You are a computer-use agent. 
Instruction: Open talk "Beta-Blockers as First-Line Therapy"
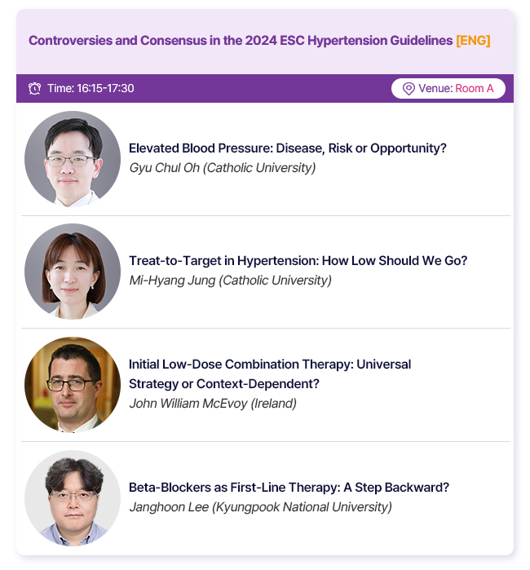pos(289,488)
